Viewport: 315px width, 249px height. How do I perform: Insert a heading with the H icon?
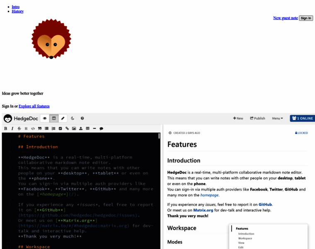tap(26, 129)
